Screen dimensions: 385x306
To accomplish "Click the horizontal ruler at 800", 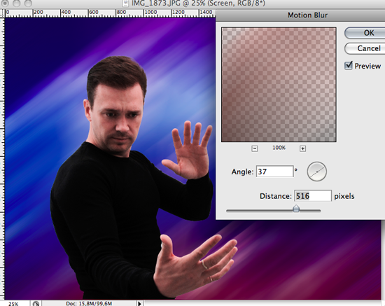I will [121, 13].
